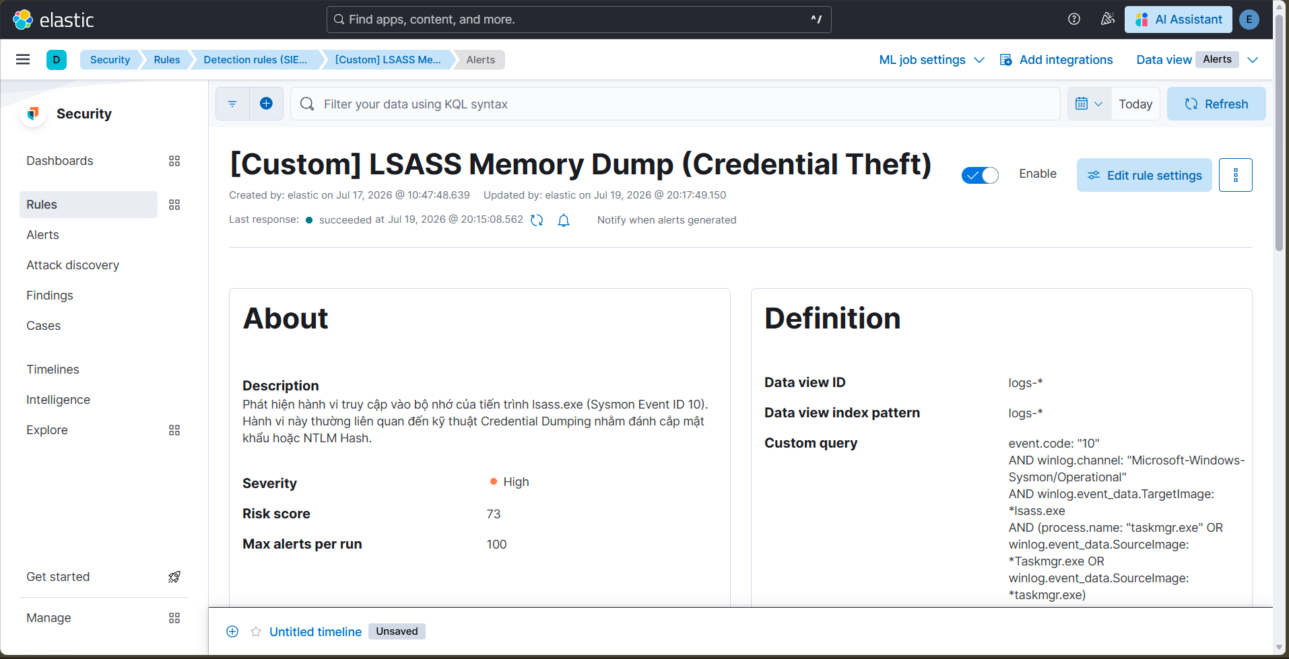Refresh the rule last response status
Image resolution: width=1289 pixels, height=659 pixels.
(537, 220)
